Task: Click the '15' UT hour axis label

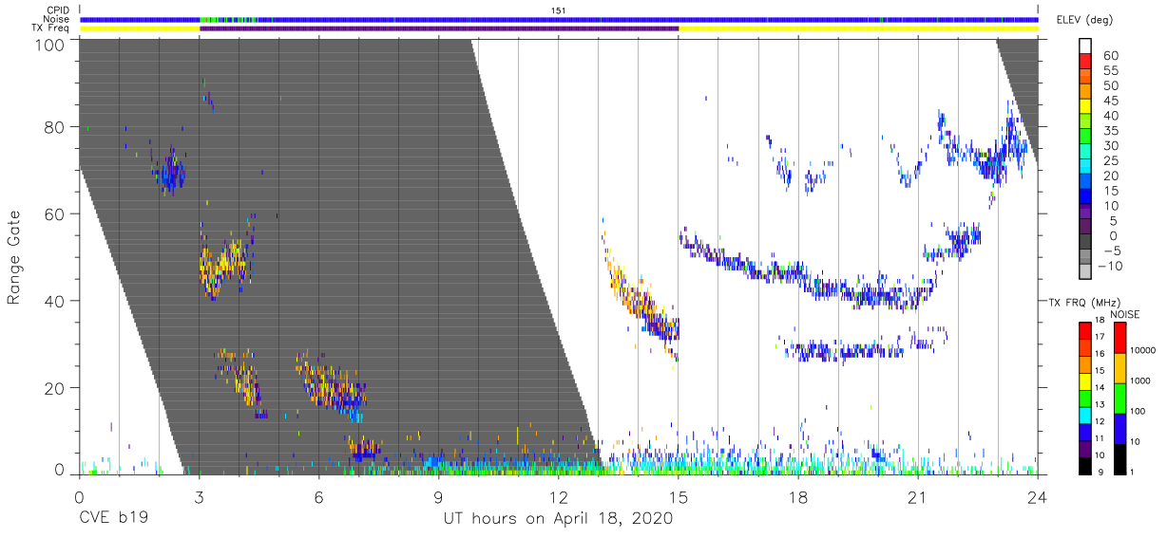Action: (x=679, y=497)
